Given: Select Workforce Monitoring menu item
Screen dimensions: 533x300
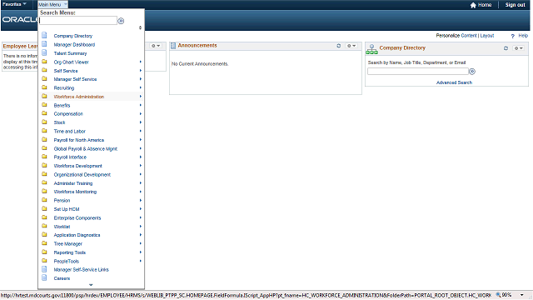Looking at the screenshot, I should click(x=75, y=192).
